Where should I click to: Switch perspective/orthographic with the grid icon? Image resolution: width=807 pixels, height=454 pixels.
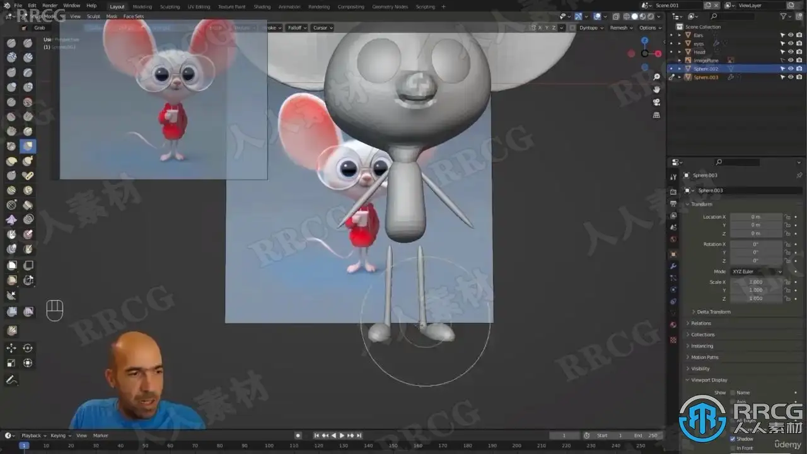(x=656, y=115)
